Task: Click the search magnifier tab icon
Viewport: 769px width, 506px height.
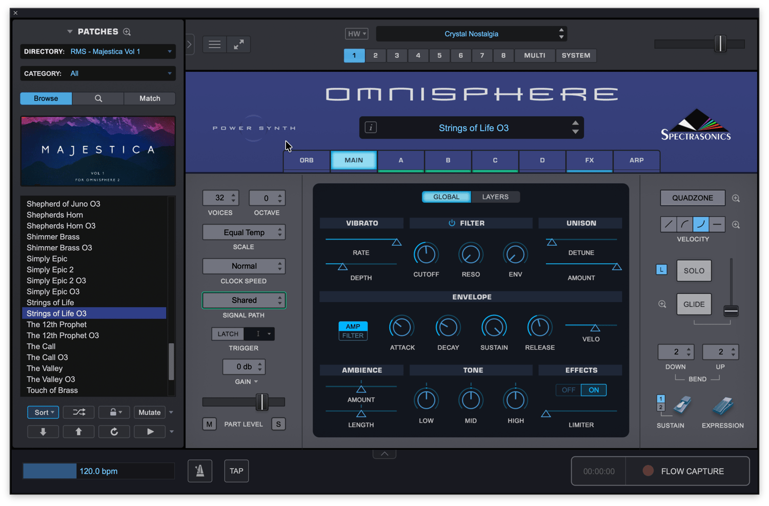Action: coord(98,98)
